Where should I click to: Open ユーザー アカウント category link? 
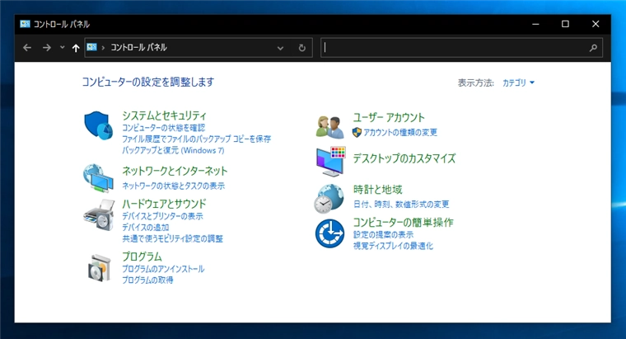389,117
